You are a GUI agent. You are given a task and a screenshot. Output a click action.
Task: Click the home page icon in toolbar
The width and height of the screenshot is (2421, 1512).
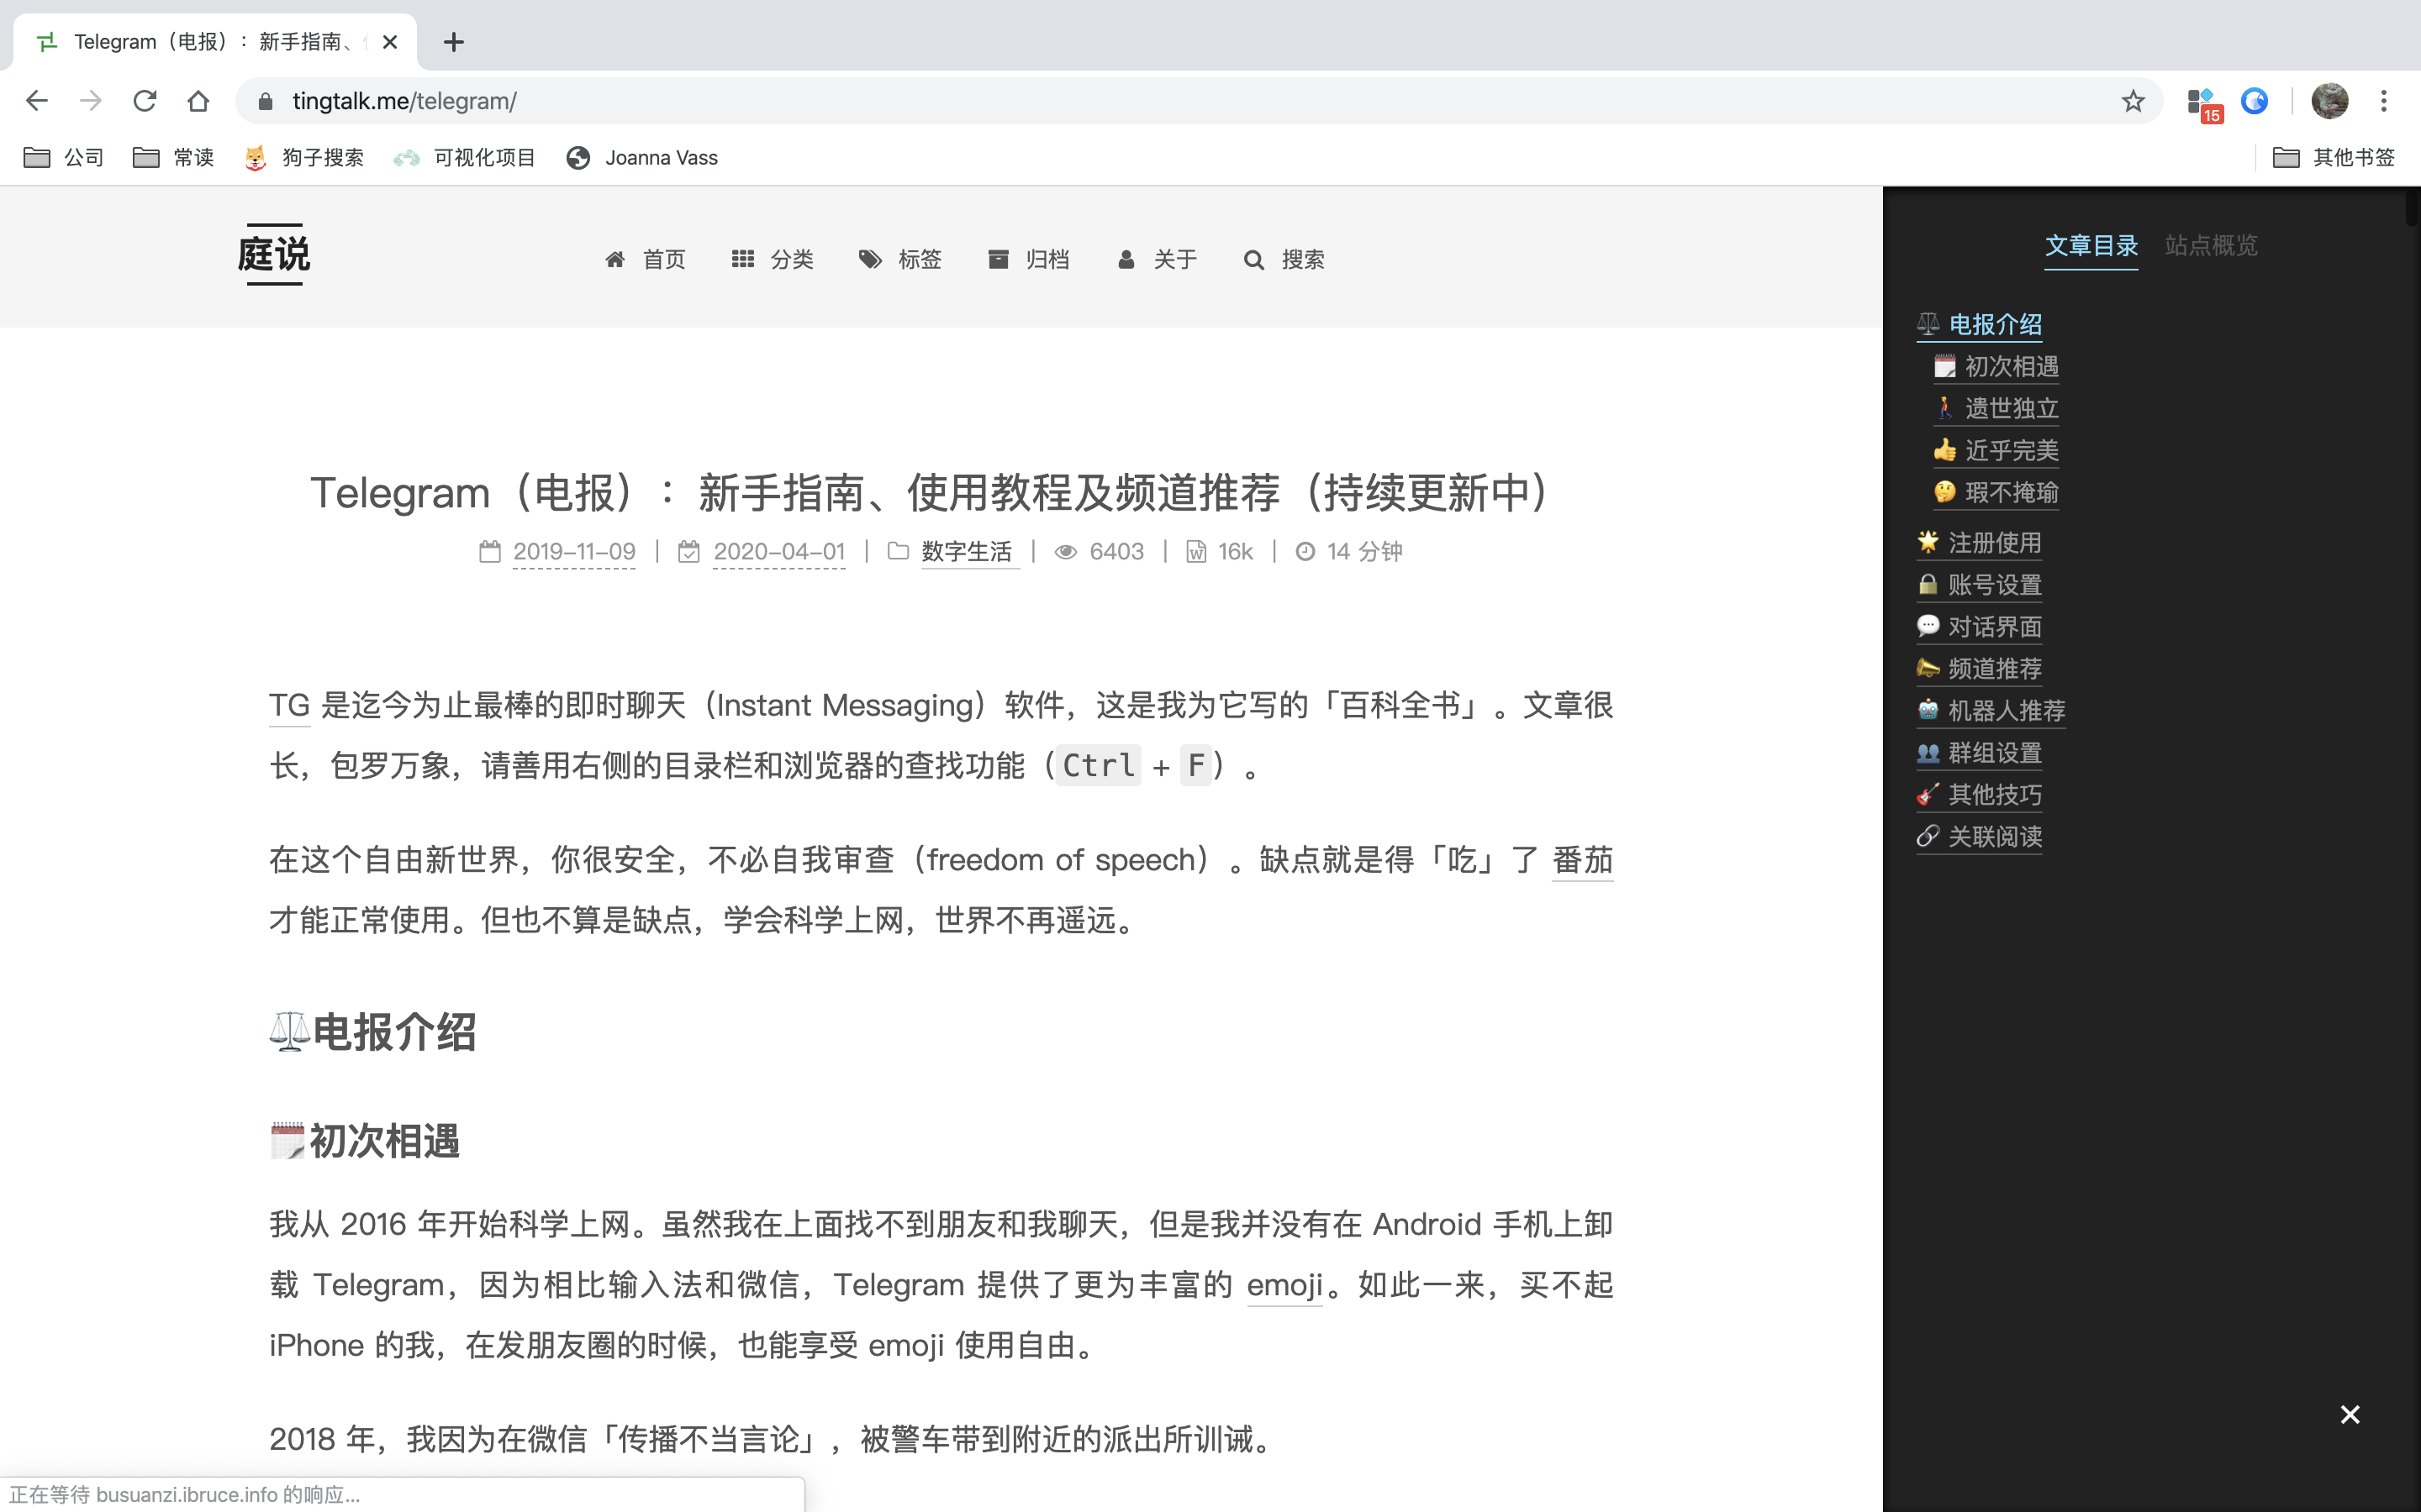click(x=198, y=101)
